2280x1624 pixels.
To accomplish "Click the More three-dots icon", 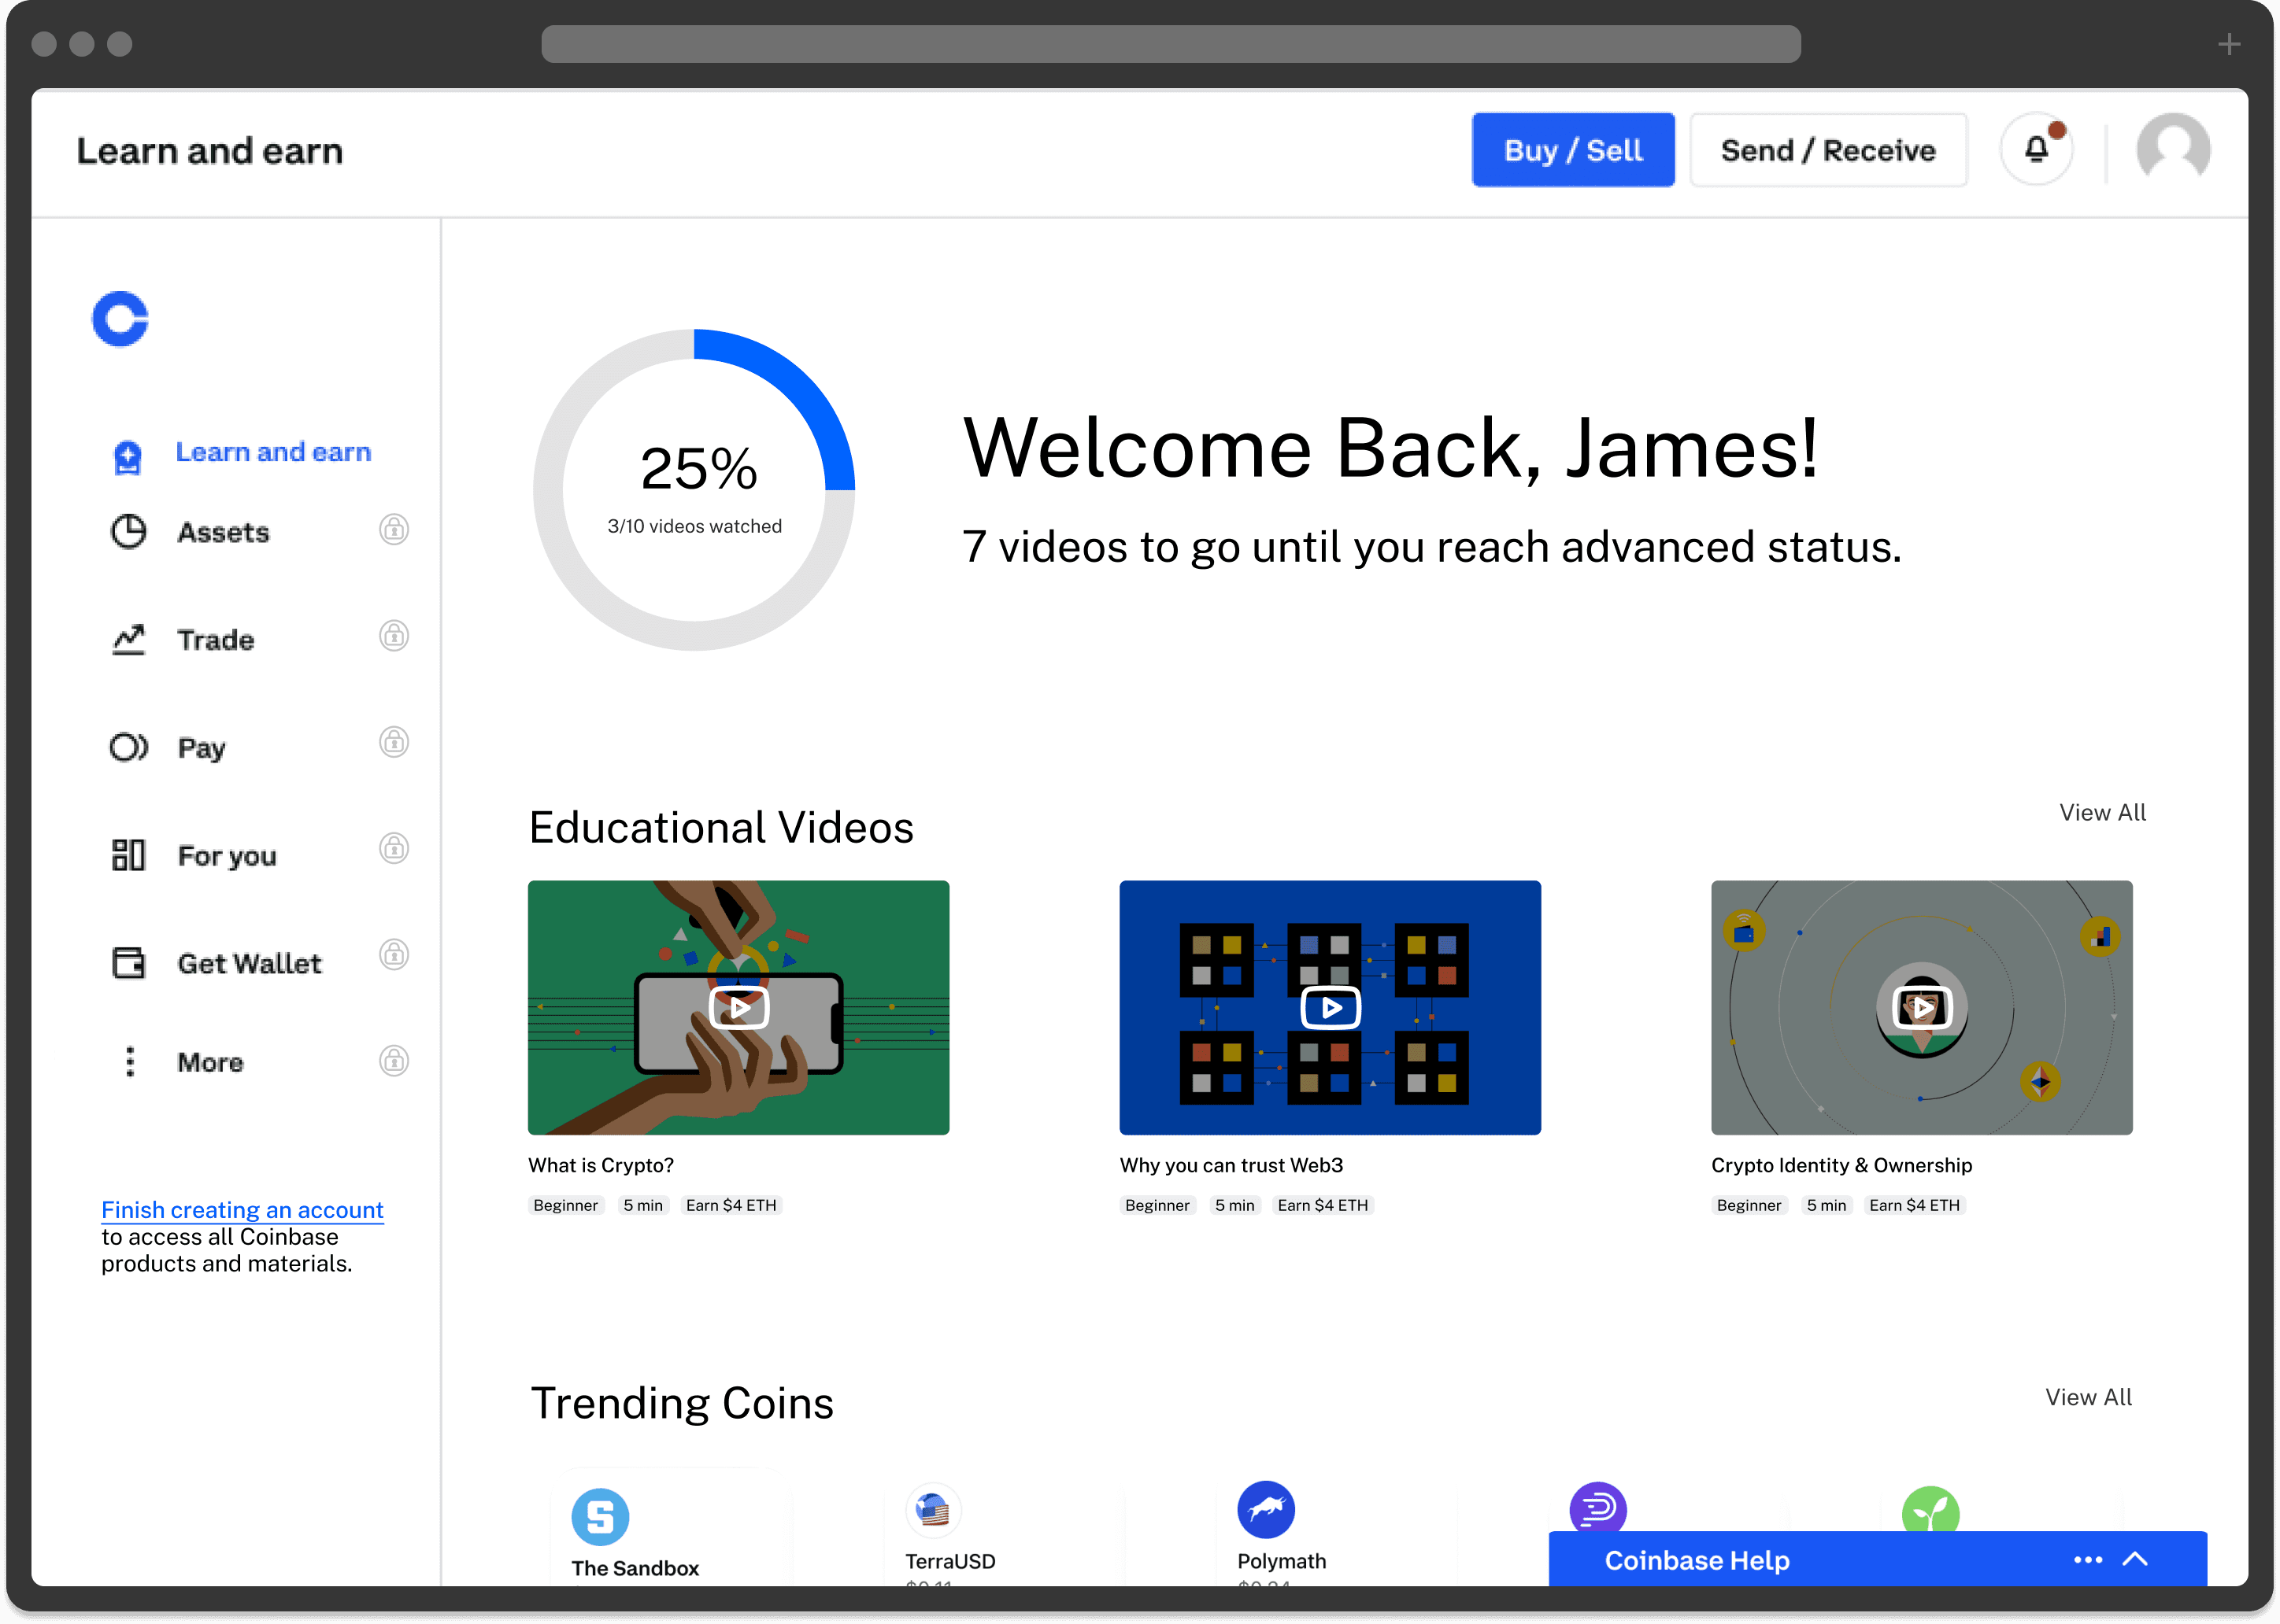I will click(129, 1061).
